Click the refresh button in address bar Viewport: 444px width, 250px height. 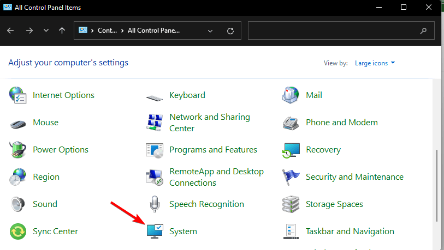(x=230, y=31)
